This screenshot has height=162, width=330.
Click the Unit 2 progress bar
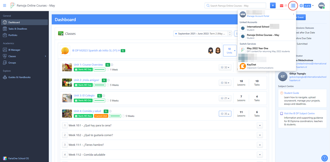click(100, 85)
